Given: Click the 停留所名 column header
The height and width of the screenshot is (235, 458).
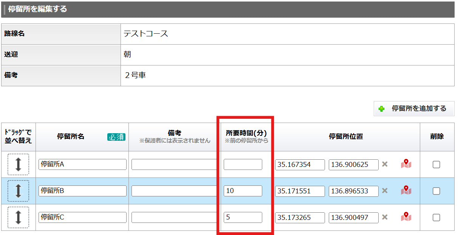Looking at the screenshot, I should click(71, 137).
